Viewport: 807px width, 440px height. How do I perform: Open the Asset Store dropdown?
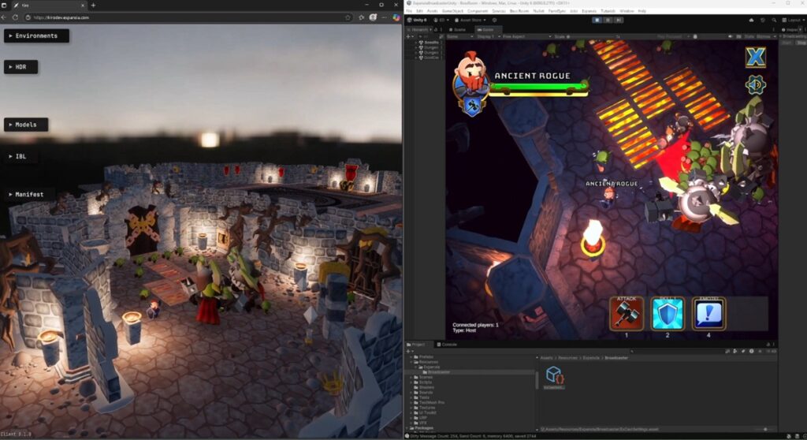[x=470, y=20]
